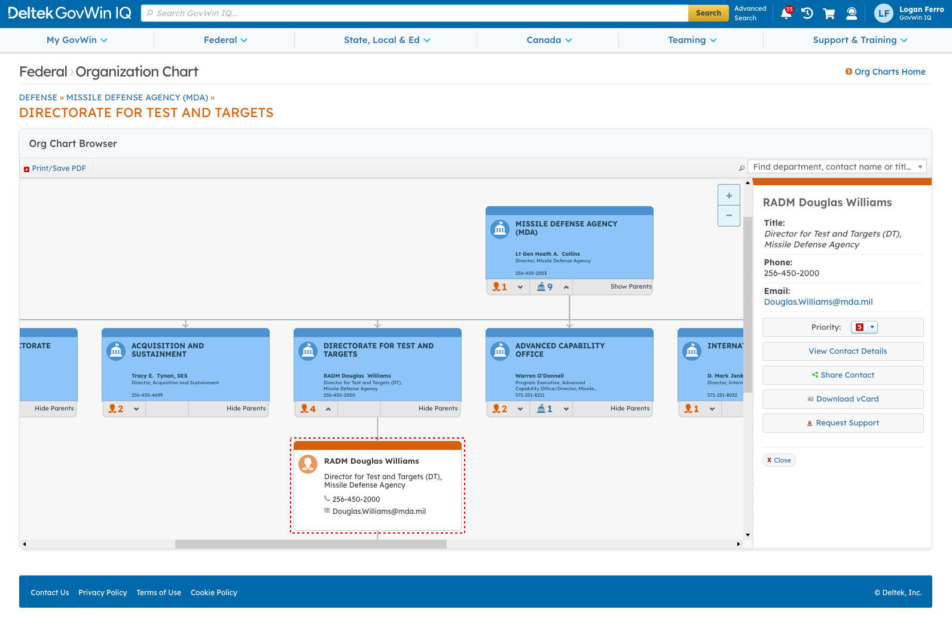Open the Contact Us footer link

[50, 593]
